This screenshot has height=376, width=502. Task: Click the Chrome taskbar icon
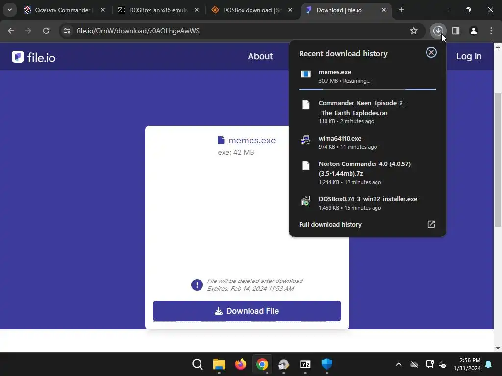tap(262, 364)
